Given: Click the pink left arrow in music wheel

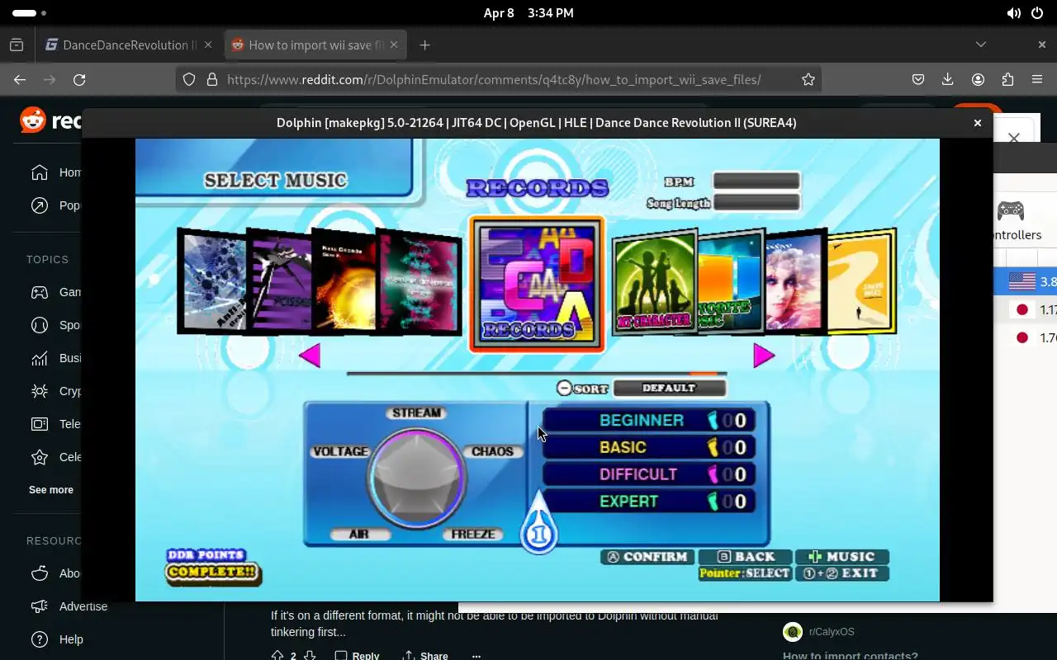Looking at the screenshot, I should point(310,356).
